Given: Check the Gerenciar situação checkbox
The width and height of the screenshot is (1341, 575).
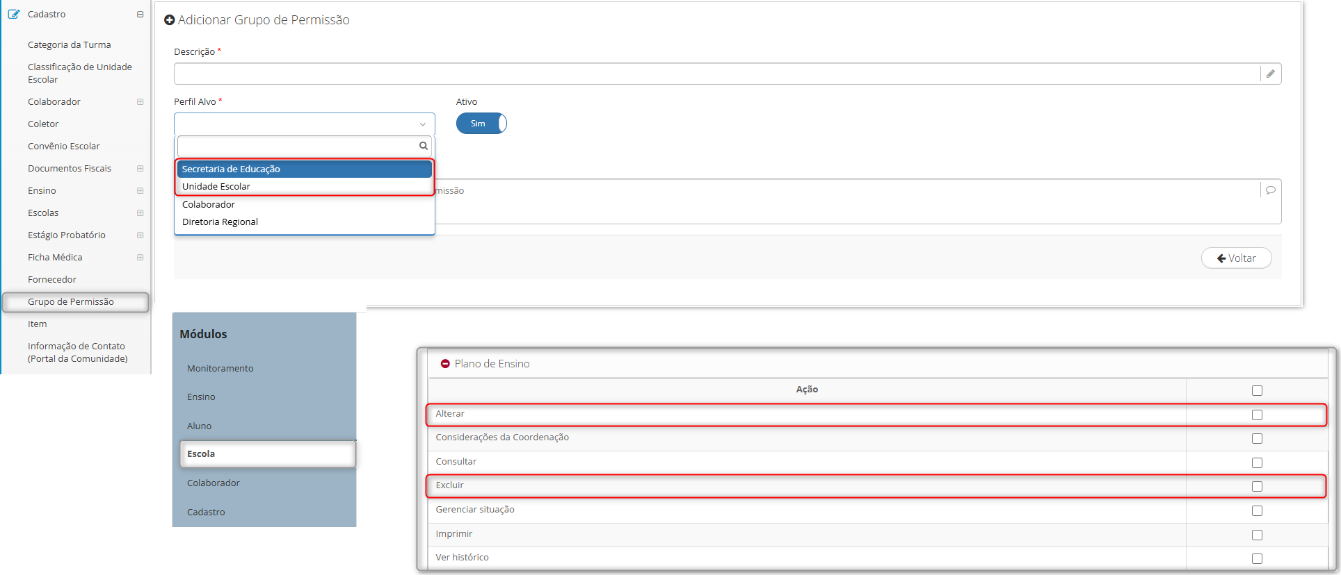Looking at the screenshot, I should coord(1257,510).
